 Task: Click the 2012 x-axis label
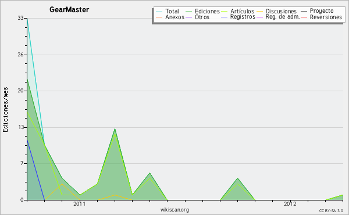(x=290, y=204)
